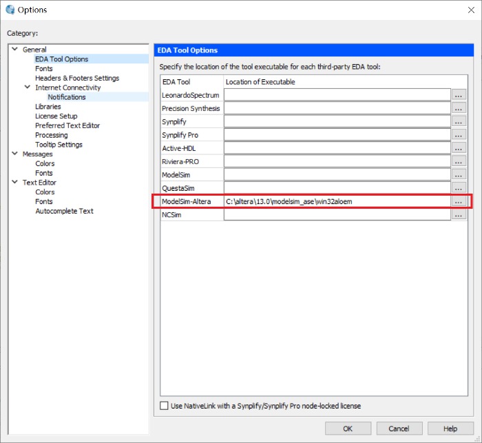Image resolution: width=482 pixels, height=443 pixels.
Task: Browse for QuestaSim executable location
Action: (x=459, y=187)
